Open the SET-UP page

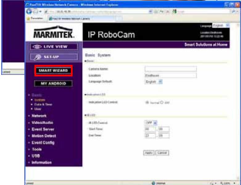pyautogui.click(x=54, y=57)
